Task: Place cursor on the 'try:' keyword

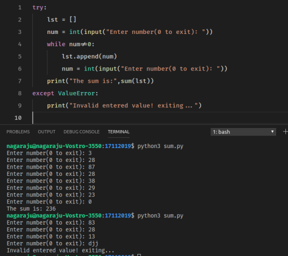Action: [40, 8]
